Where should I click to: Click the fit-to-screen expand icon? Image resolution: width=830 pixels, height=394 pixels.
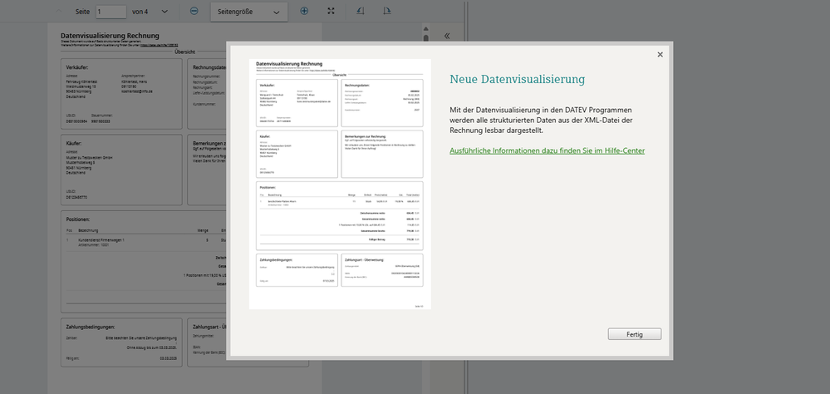click(332, 12)
